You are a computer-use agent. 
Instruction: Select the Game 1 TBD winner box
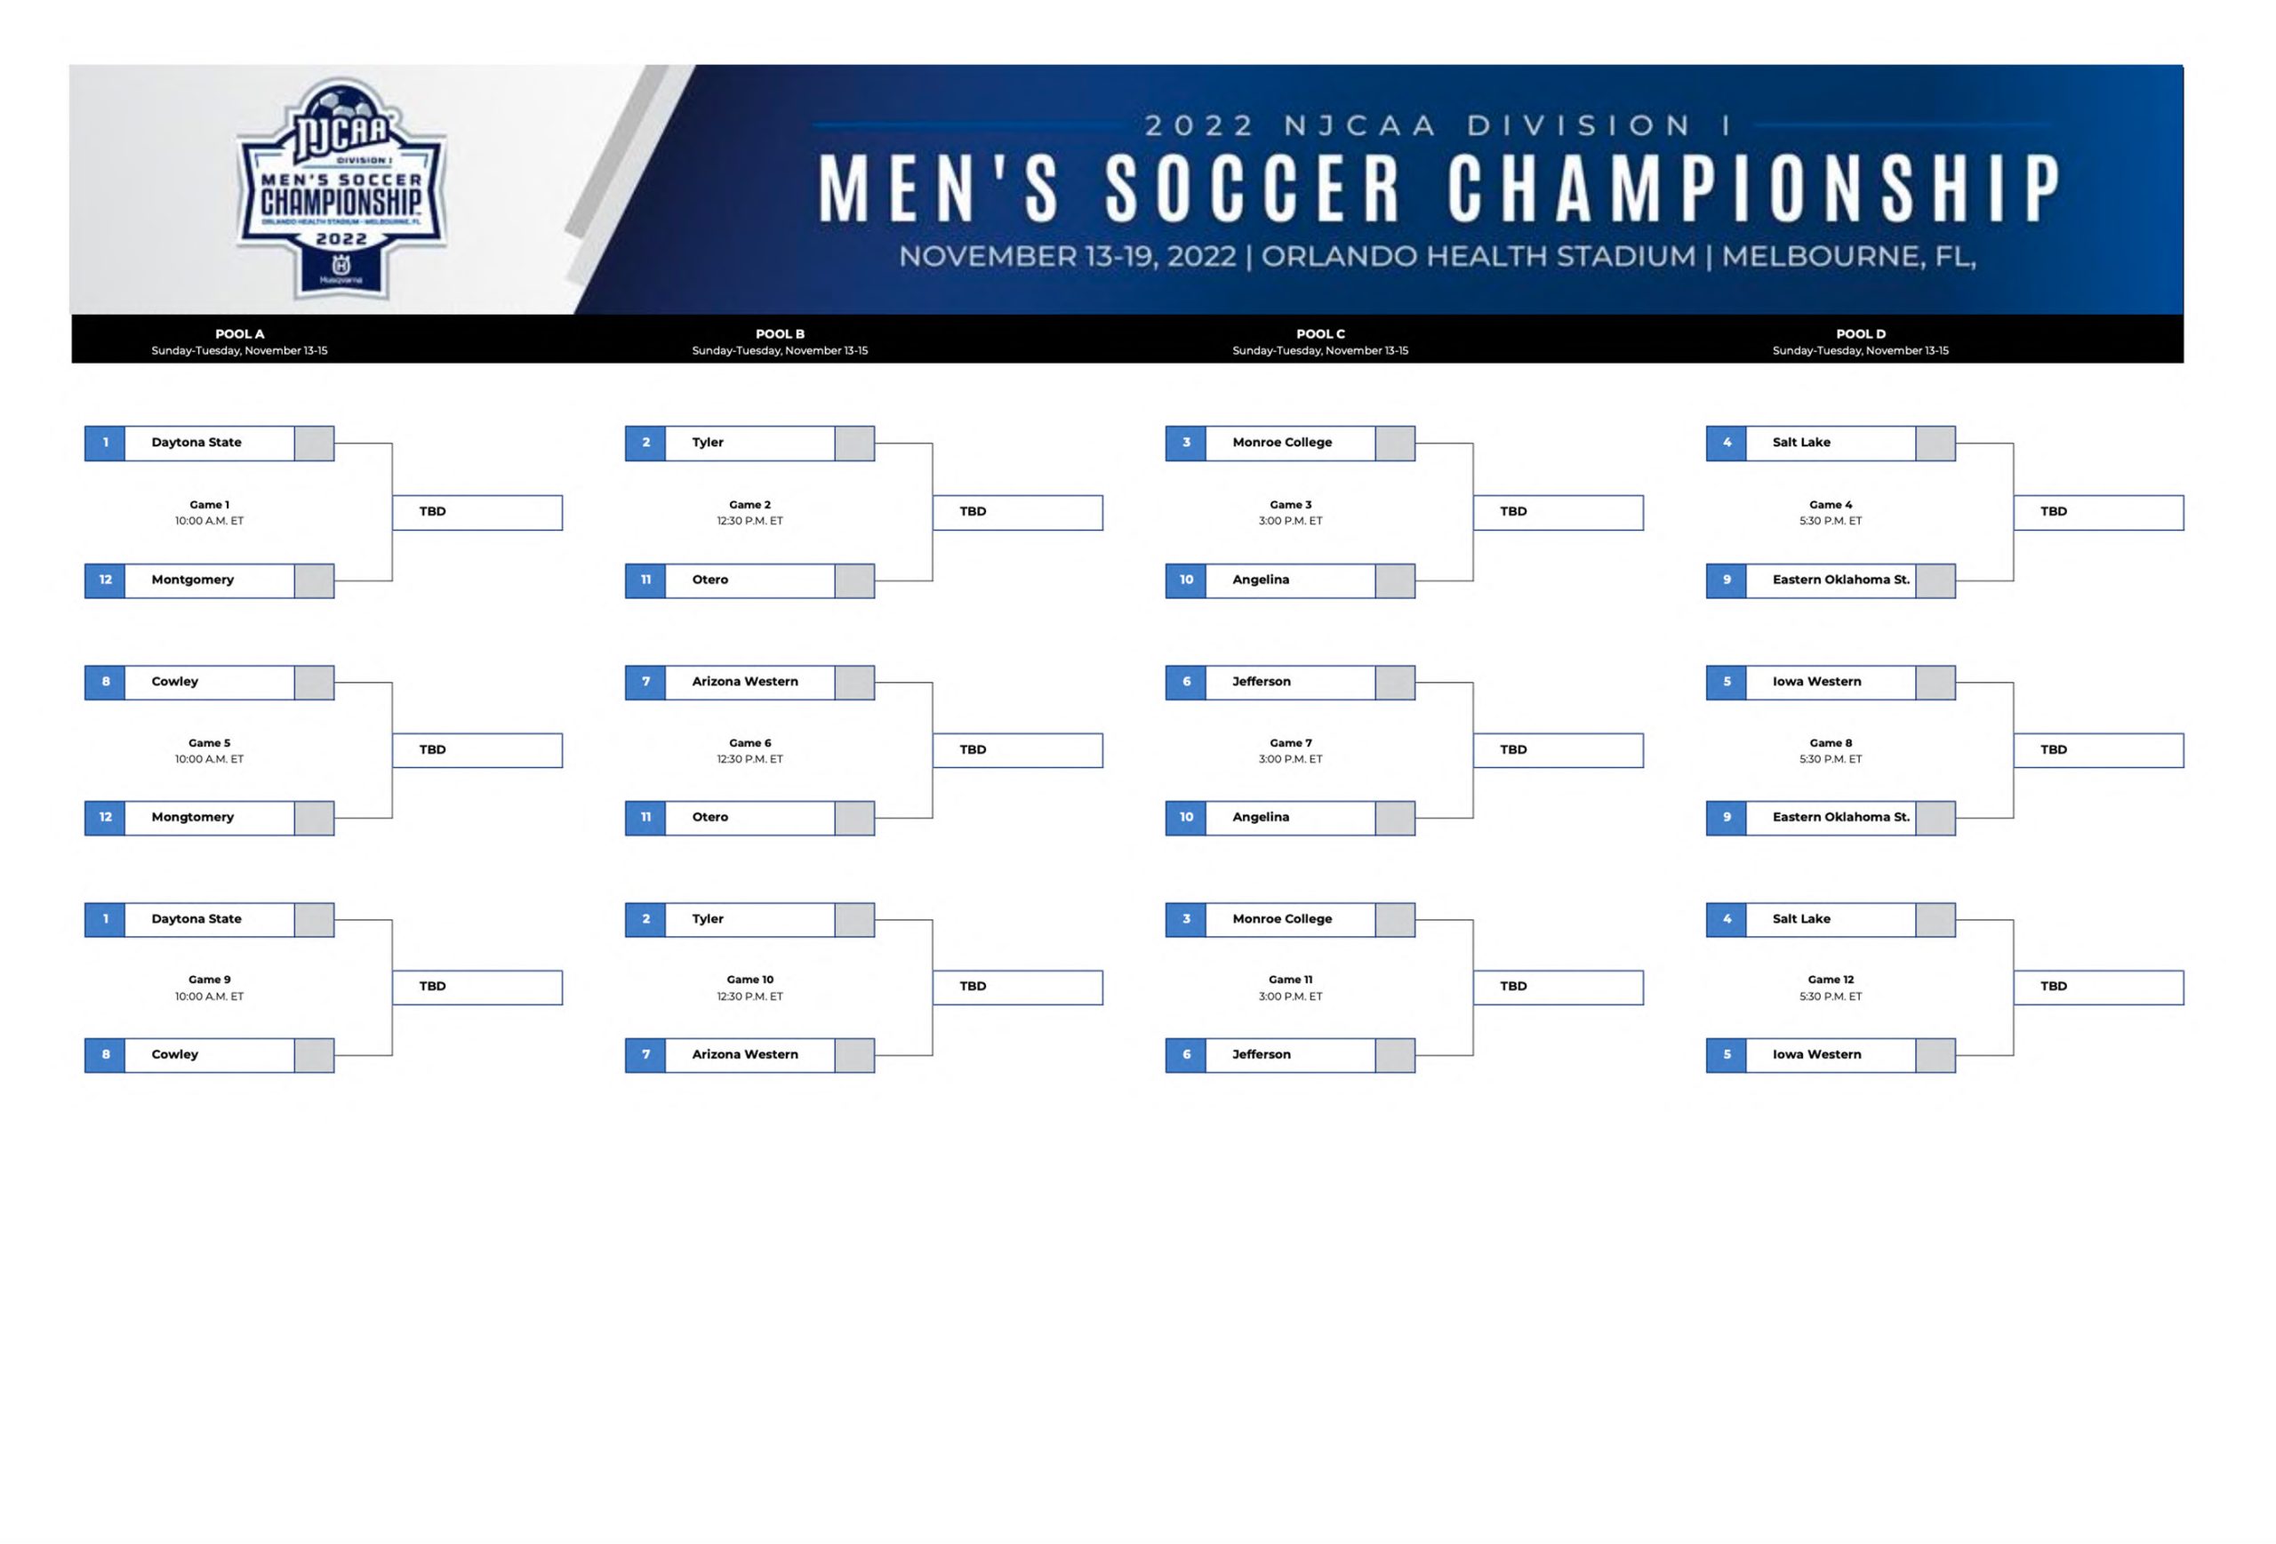(x=478, y=512)
